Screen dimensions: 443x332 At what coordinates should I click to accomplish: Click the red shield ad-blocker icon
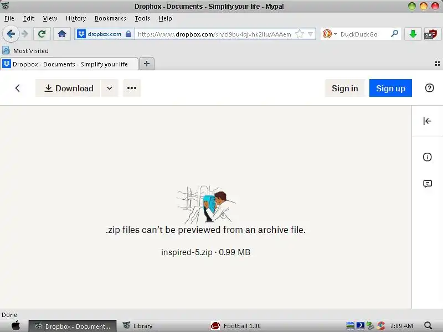click(431, 34)
